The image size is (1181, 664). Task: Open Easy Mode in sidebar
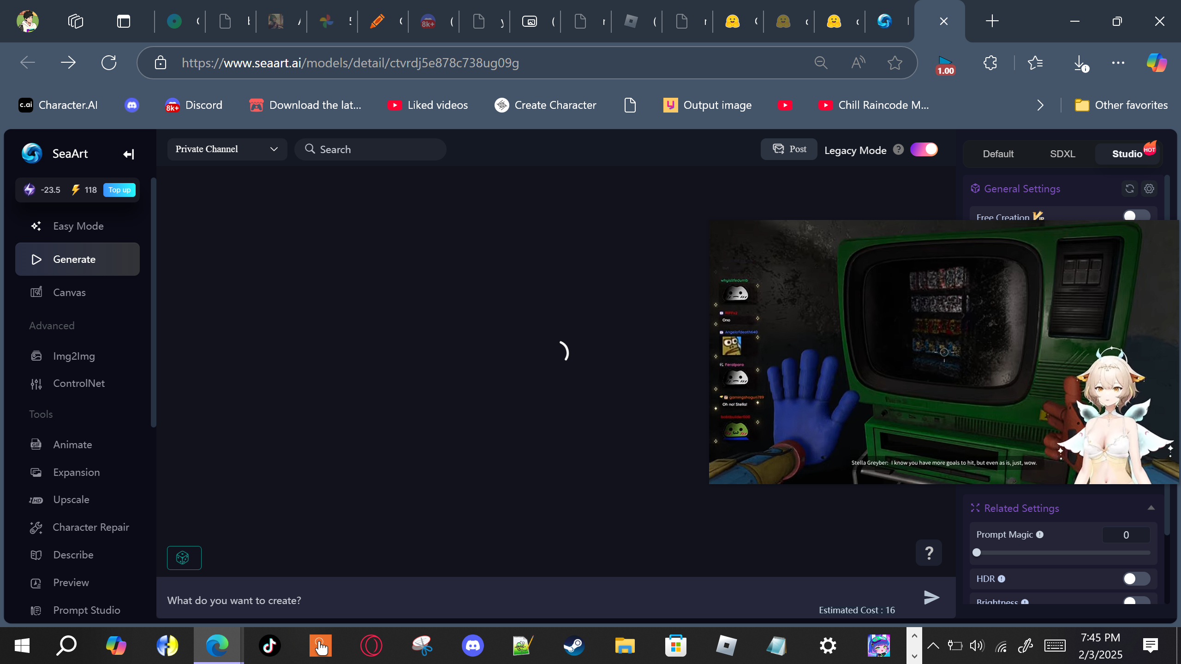[x=78, y=226]
